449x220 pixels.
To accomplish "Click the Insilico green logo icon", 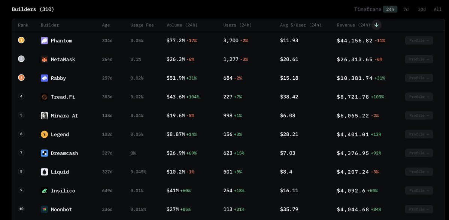I will click(x=45, y=190).
